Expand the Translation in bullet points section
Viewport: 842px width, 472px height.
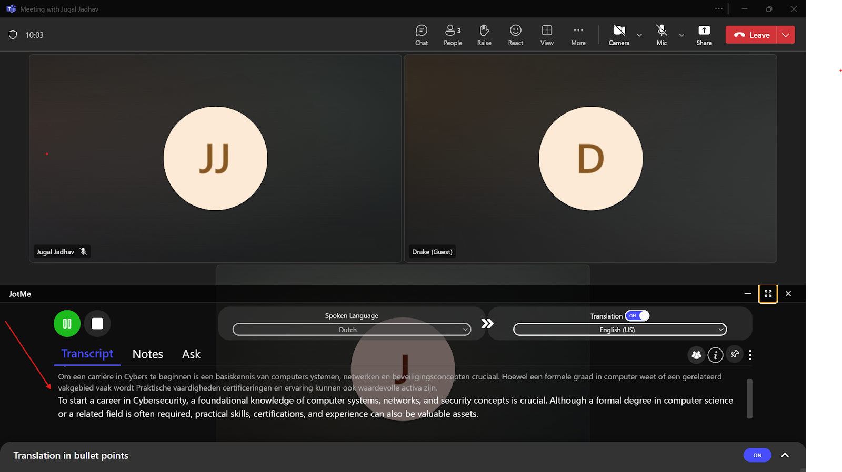point(785,455)
